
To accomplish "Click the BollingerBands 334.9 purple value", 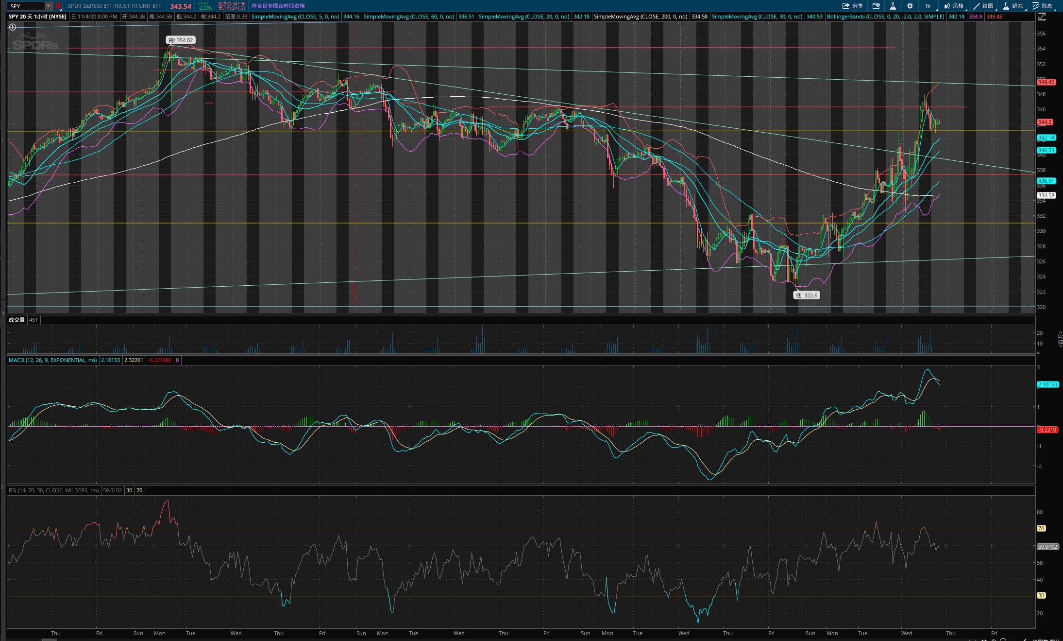I will click(x=975, y=17).
